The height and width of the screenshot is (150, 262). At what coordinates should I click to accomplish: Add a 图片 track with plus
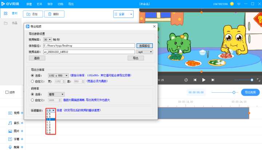click(x=22, y=131)
